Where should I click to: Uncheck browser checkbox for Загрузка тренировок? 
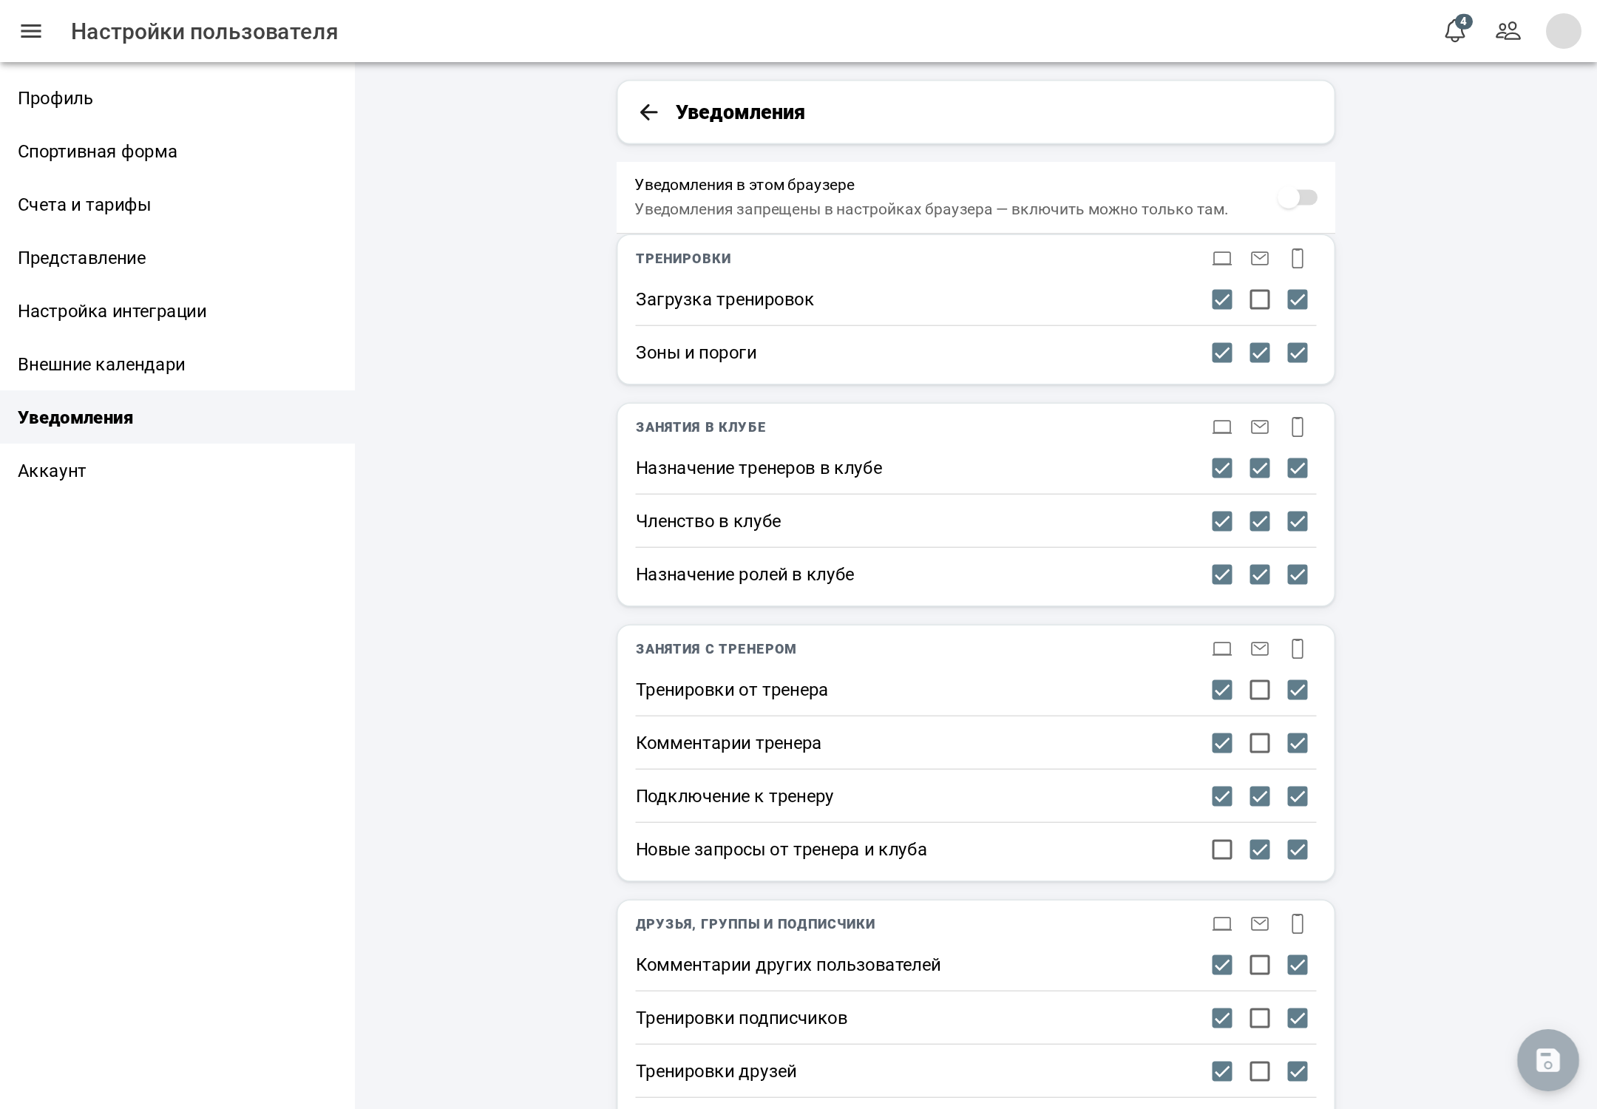point(1222,299)
